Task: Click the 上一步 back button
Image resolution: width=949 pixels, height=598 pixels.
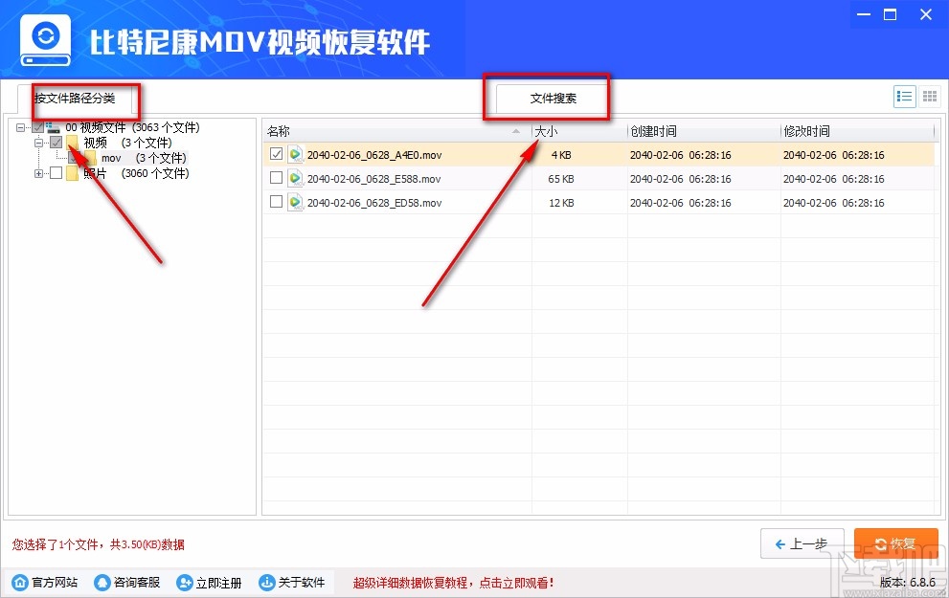Action: point(802,542)
